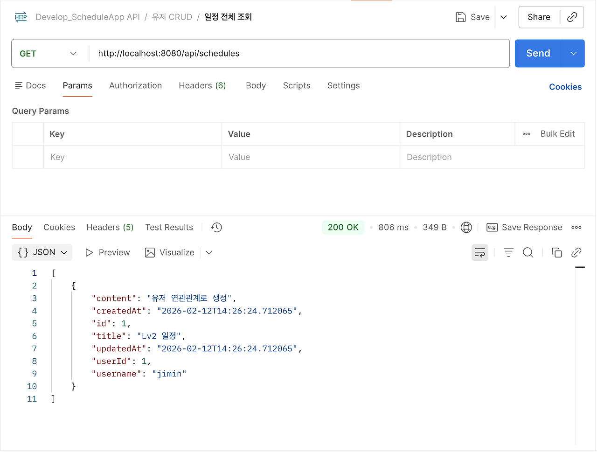The width and height of the screenshot is (597, 452).
Task: Switch to the Params tab
Action: coord(77,85)
